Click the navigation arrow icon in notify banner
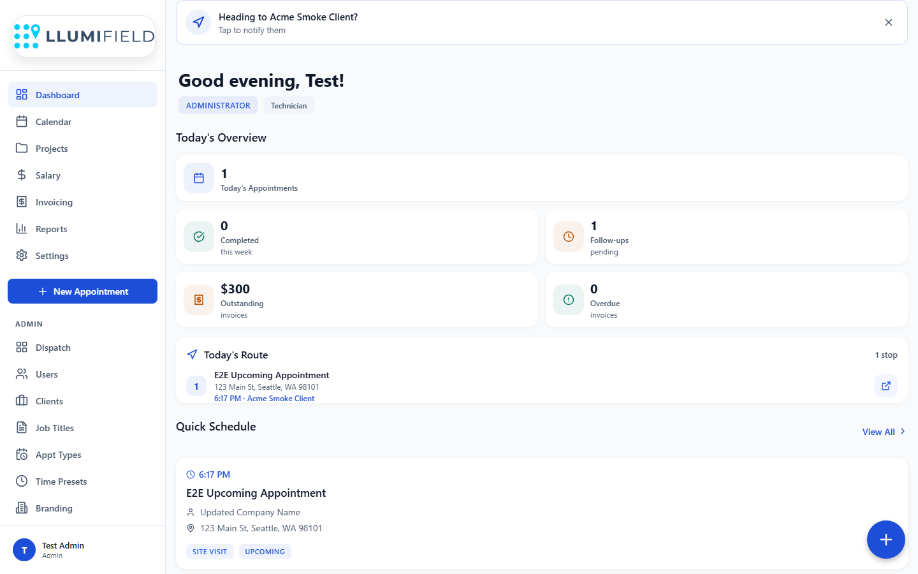 click(x=198, y=22)
